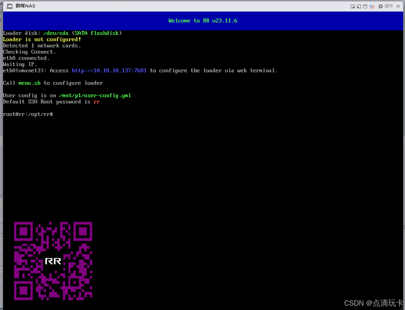This screenshot has height=310, width=405.
Task: Click 'Detected 1 network cards.' line
Action: (x=42, y=46)
